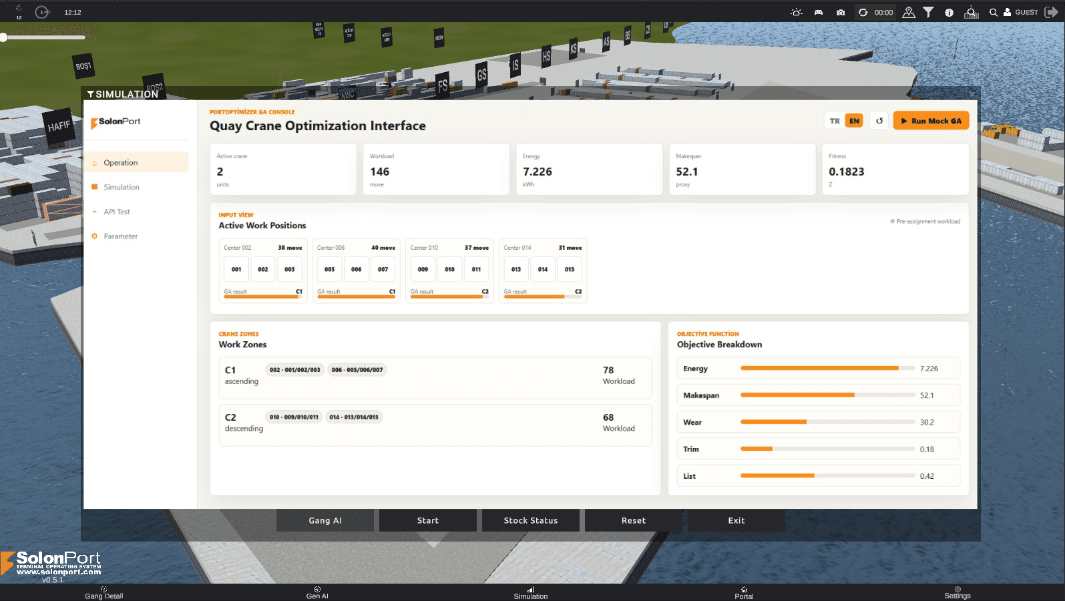The height and width of the screenshot is (601, 1065).
Task: Click the Wear objective progress bar
Action: pyautogui.click(x=827, y=422)
